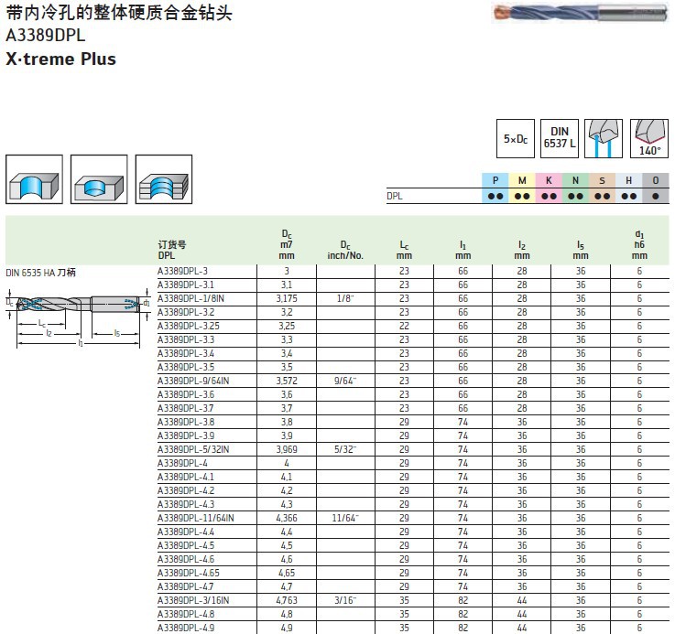Screen dimensions: 675x634
Task: Click order number A3389DPL-3.1
Action: 186,285
